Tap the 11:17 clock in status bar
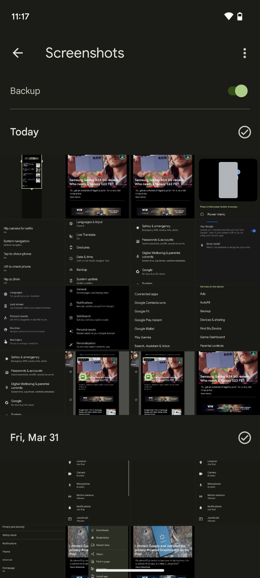The image size is (260, 578). 20,16
